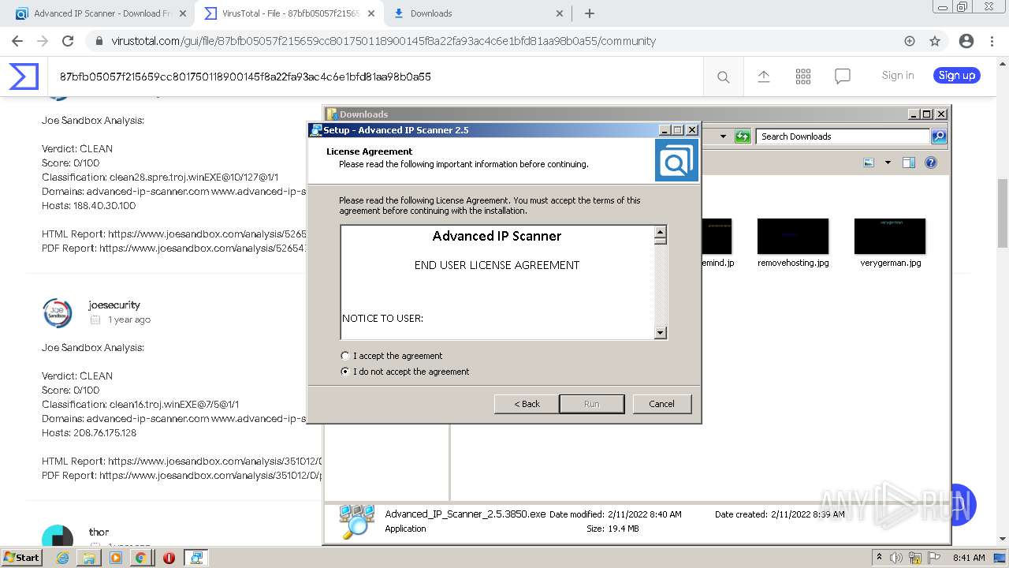Click joesecurity user name link
Screen dimensions: 1009x568
[x=114, y=305]
